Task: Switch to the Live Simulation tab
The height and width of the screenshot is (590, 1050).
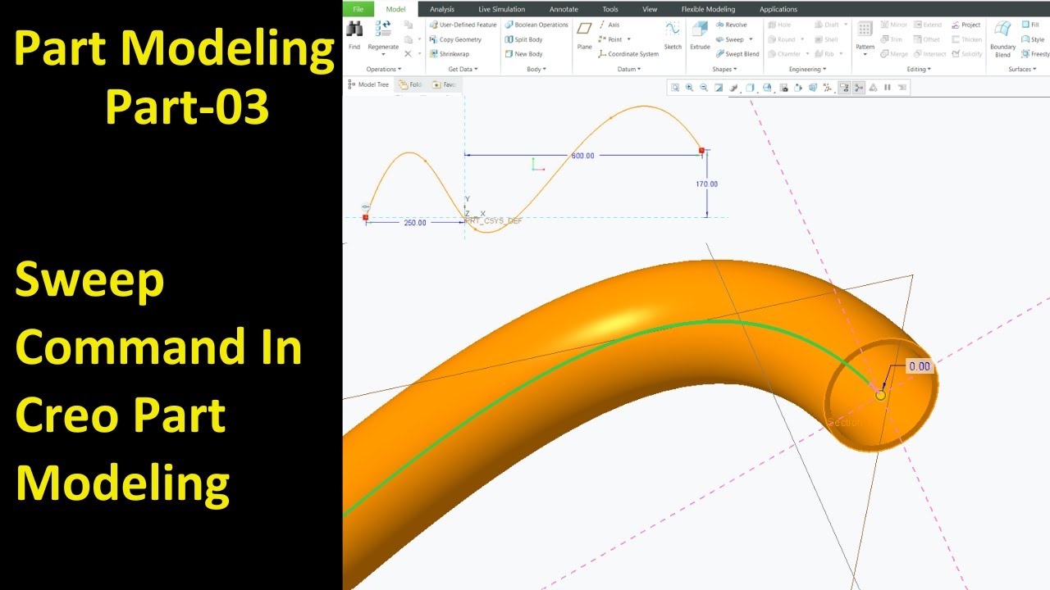Action: click(501, 9)
